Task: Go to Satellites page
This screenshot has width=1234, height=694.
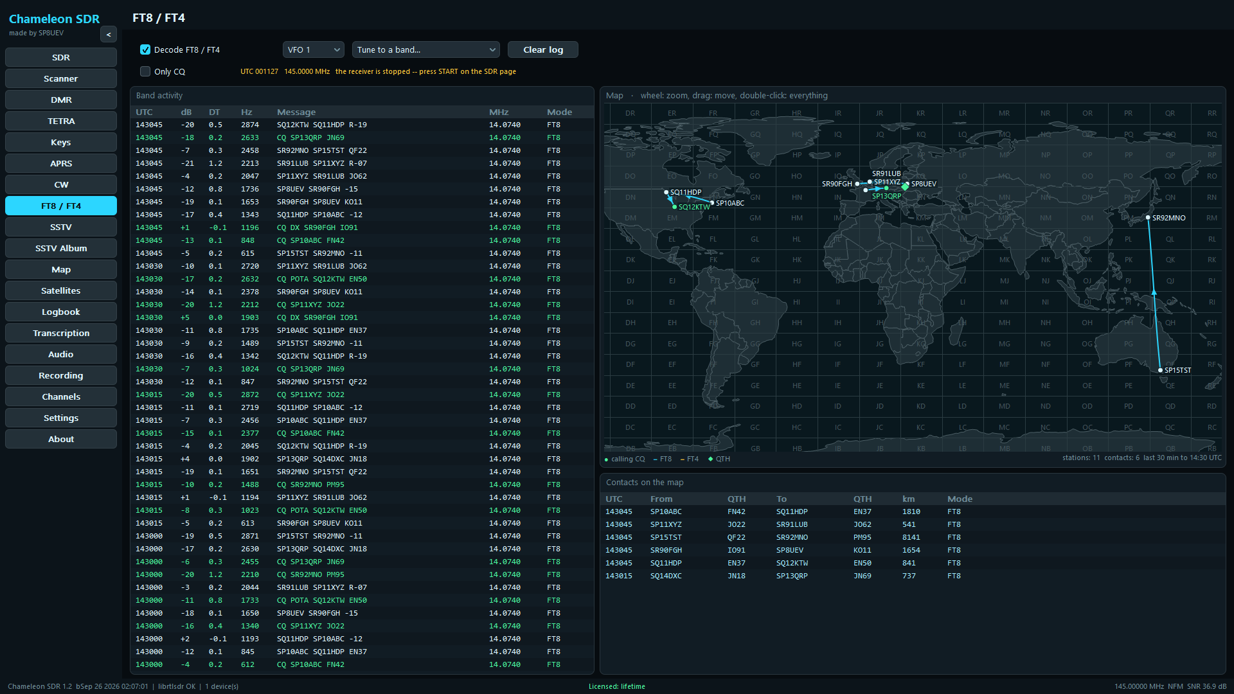Action: tap(61, 290)
